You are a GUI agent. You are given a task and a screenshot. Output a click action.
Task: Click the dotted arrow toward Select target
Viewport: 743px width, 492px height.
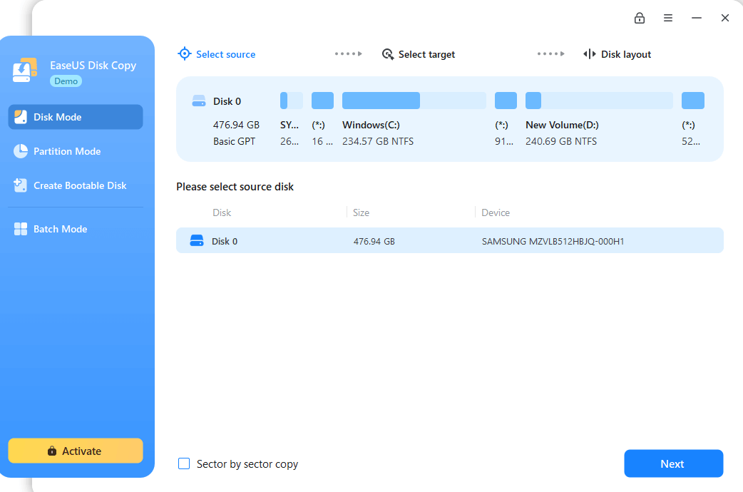click(x=348, y=53)
